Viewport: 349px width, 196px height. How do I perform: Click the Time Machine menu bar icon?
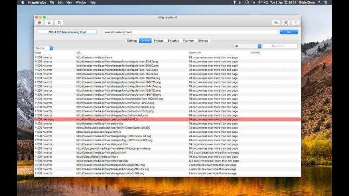(x=247, y=2)
